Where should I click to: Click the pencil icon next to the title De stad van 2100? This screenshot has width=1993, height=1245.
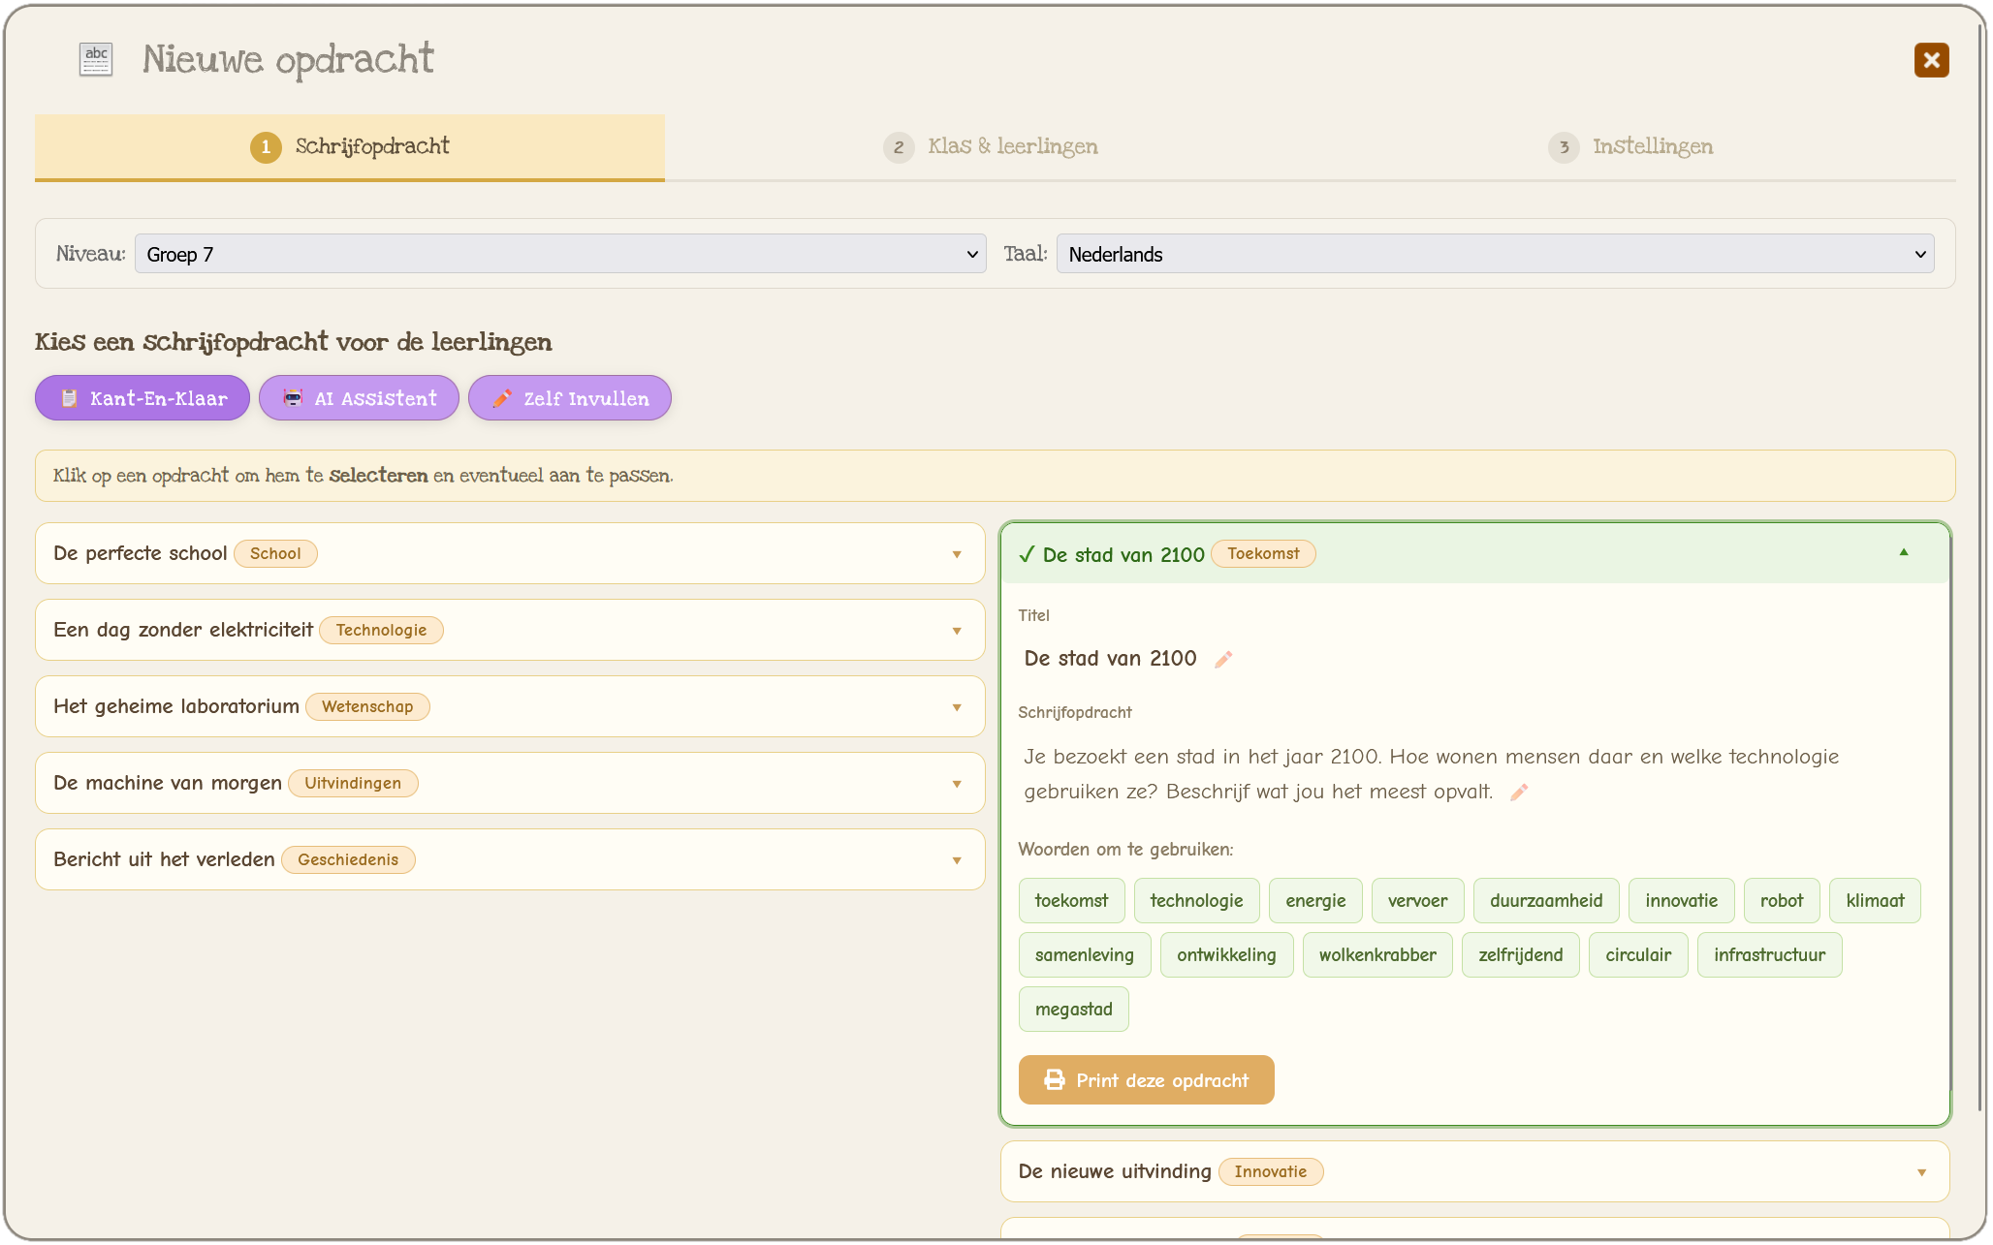[1223, 660]
